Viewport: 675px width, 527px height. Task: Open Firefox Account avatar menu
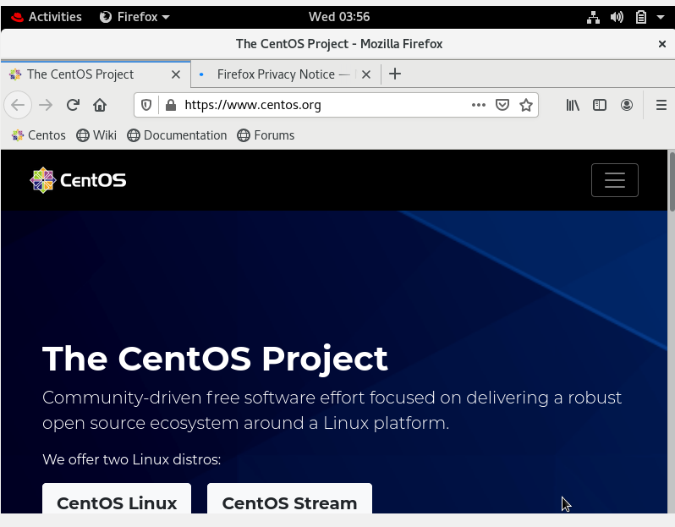coord(627,105)
